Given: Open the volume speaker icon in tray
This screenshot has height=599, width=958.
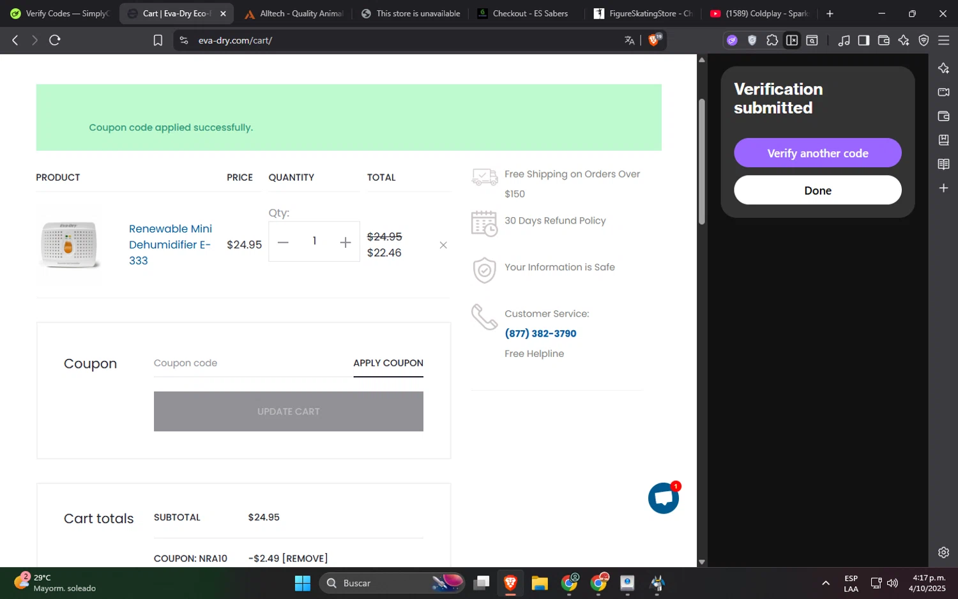Looking at the screenshot, I should coord(892,583).
